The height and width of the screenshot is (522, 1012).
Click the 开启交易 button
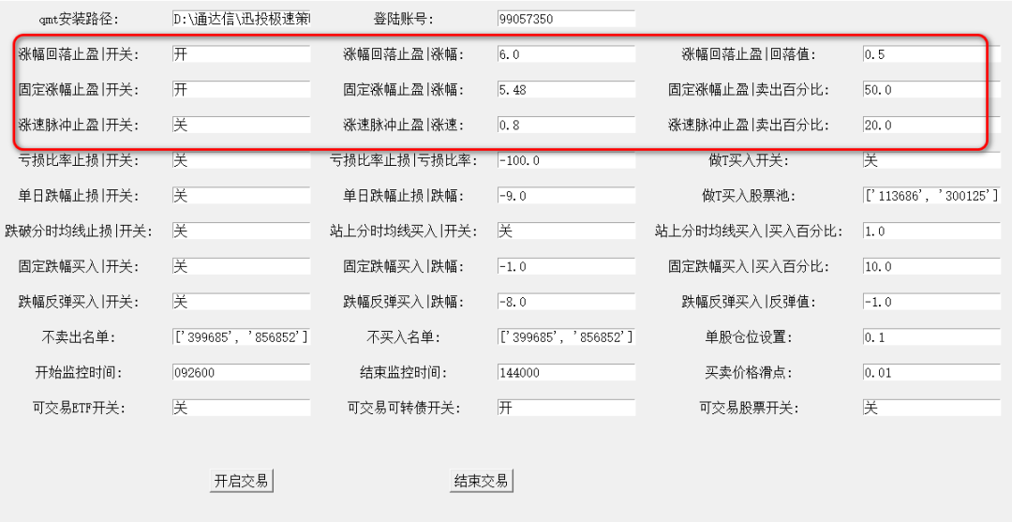tap(242, 481)
